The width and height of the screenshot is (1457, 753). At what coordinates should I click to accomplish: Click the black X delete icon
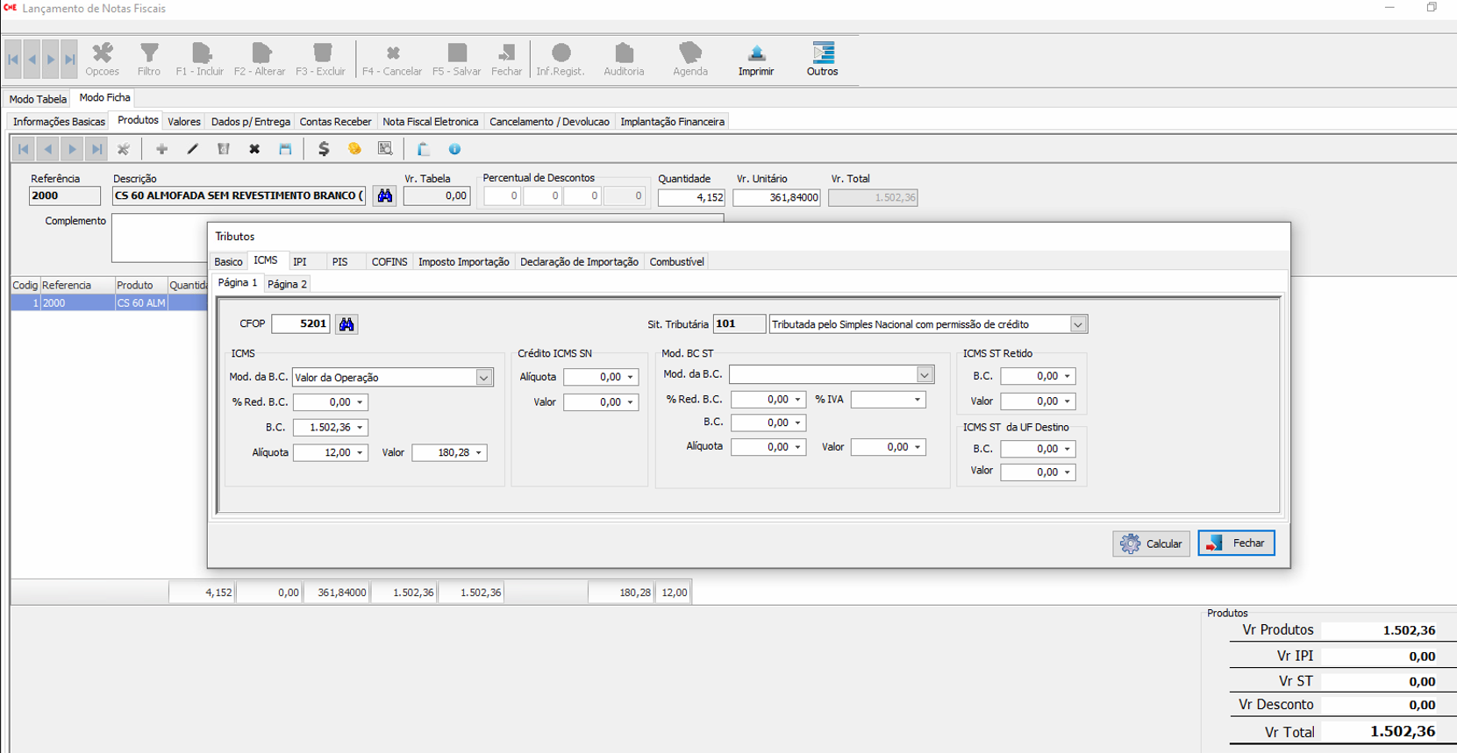[254, 149]
